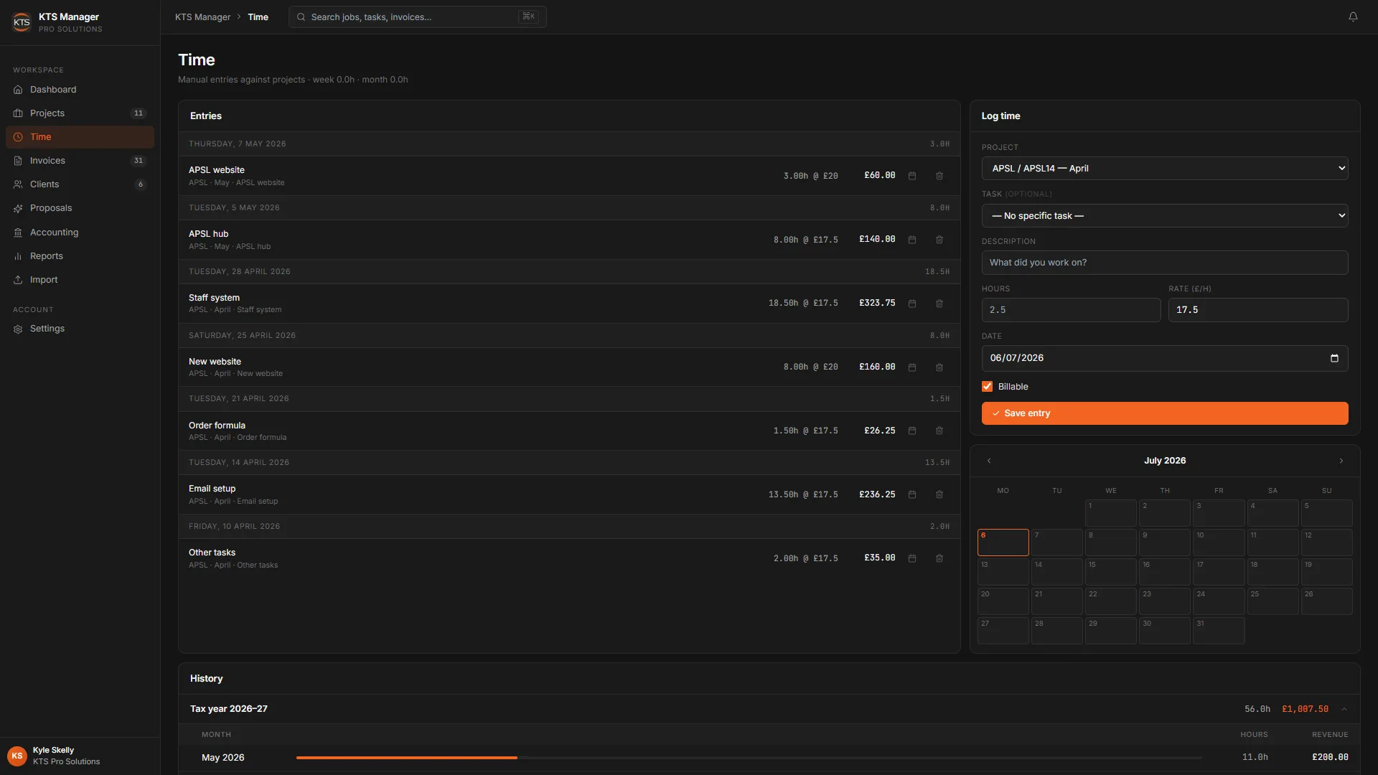
Task: Click the May 2026 revenue progress bar
Action: [x=749, y=758]
